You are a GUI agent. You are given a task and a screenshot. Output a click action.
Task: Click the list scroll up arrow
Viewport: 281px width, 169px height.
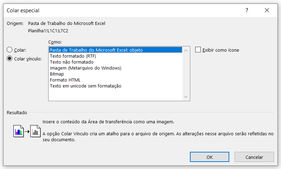(186, 51)
